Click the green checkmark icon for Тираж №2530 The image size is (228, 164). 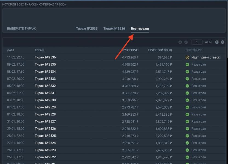[187, 100]
